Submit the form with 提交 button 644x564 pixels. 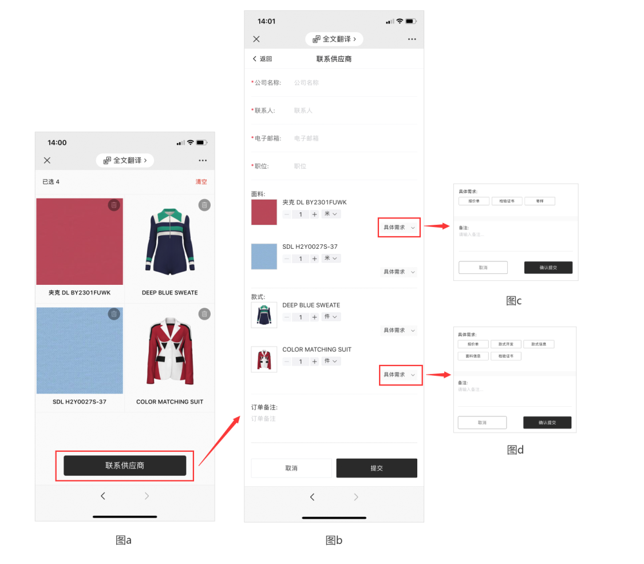[x=377, y=468]
